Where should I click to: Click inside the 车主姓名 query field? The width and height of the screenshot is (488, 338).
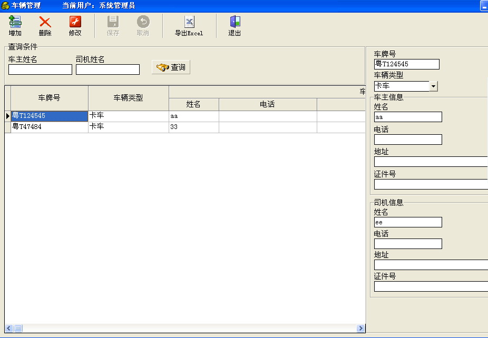[x=40, y=69]
